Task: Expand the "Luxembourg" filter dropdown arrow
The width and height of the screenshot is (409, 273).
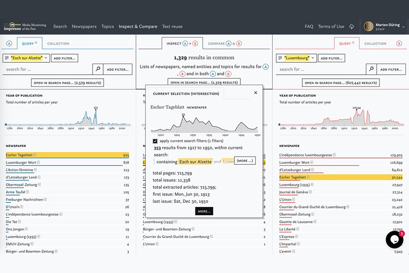Action: pyautogui.click(x=313, y=58)
